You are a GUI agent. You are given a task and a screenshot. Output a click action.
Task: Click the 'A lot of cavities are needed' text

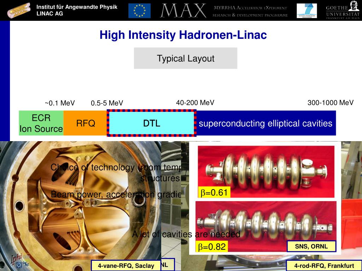click(186, 234)
